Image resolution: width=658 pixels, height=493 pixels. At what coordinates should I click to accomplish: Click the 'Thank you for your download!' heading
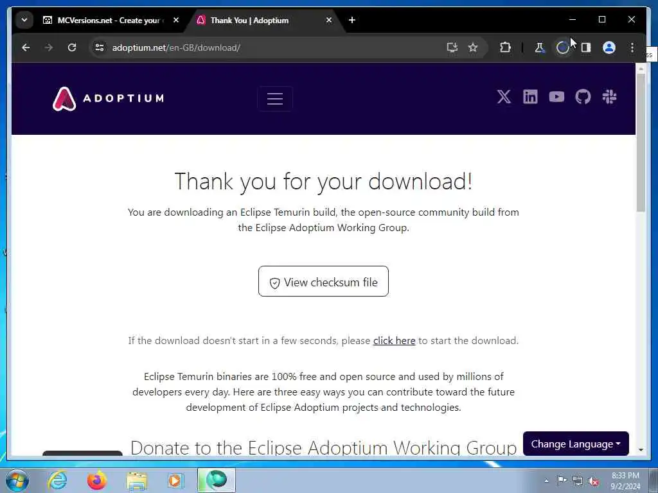click(323, 182)
